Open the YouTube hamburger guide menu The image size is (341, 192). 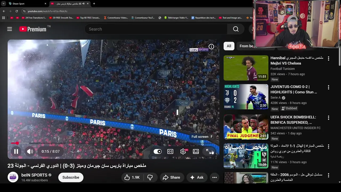(10, 29)
